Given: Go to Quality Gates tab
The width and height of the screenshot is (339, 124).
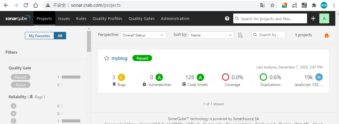Looking at the screenshot, I should pyautogui.click(x=142, y=19).
